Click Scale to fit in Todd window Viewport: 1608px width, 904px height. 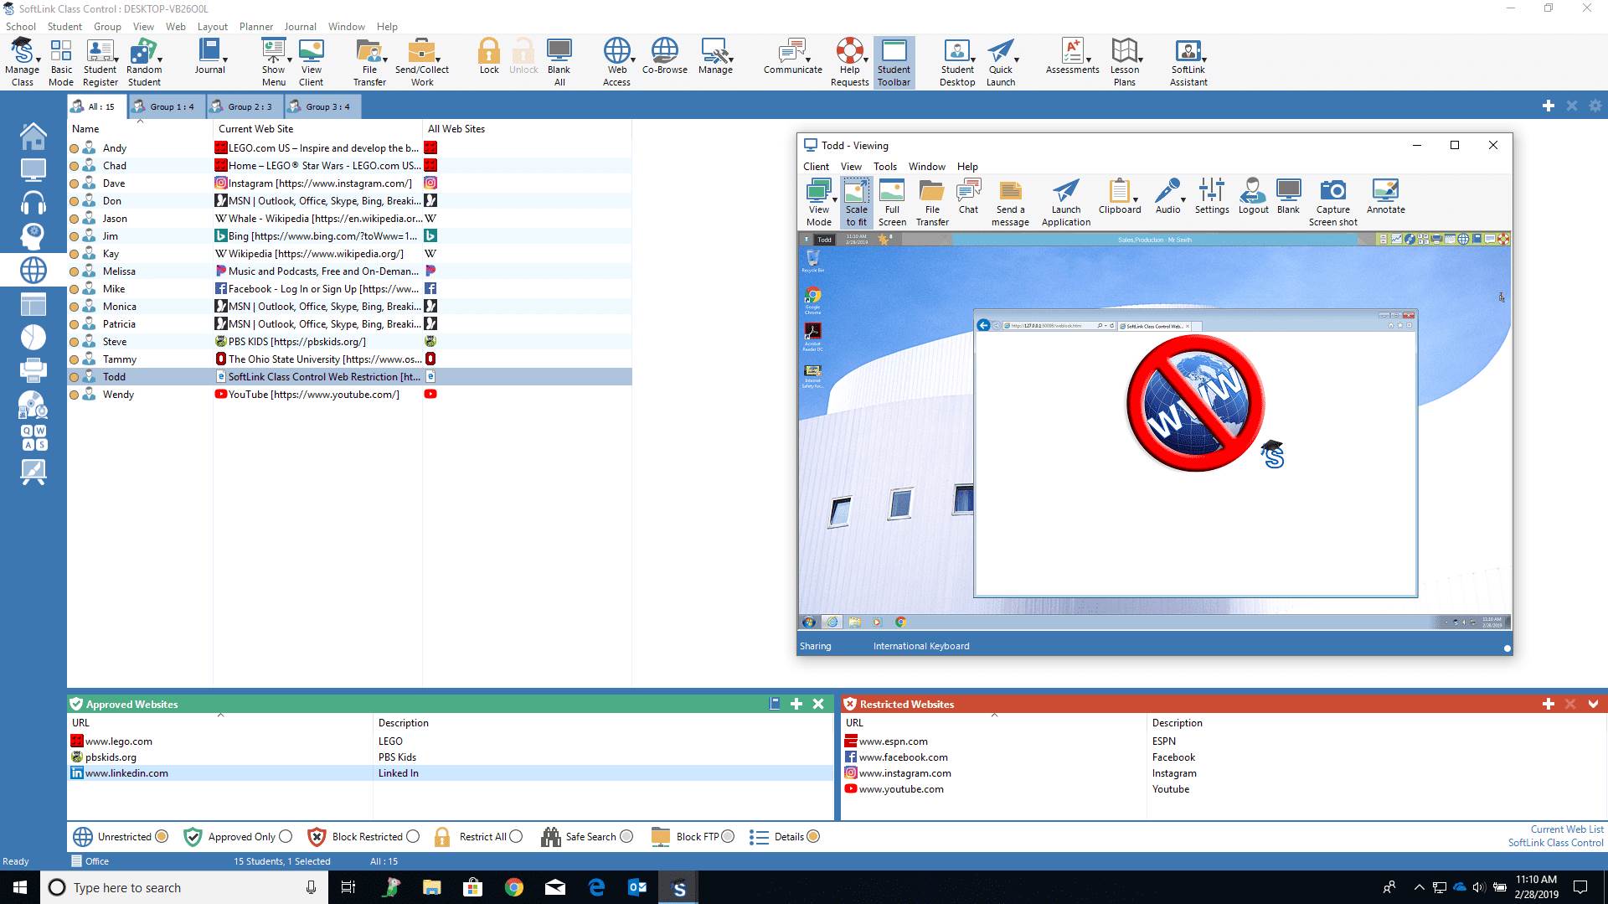[x=856, y=203]
